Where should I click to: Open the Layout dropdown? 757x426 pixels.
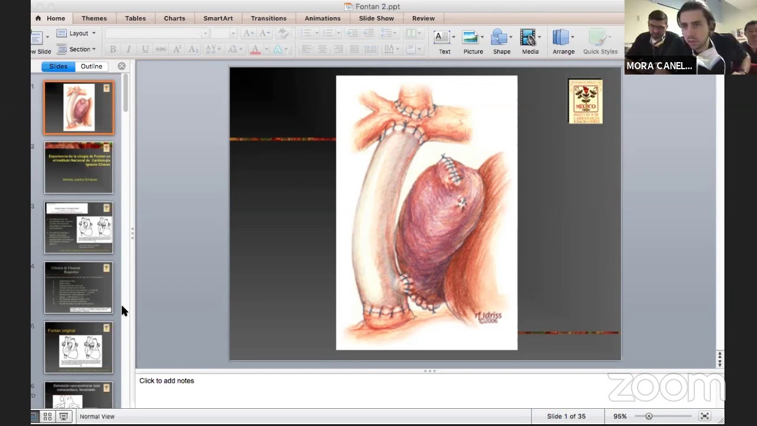[x=77, y=33]
